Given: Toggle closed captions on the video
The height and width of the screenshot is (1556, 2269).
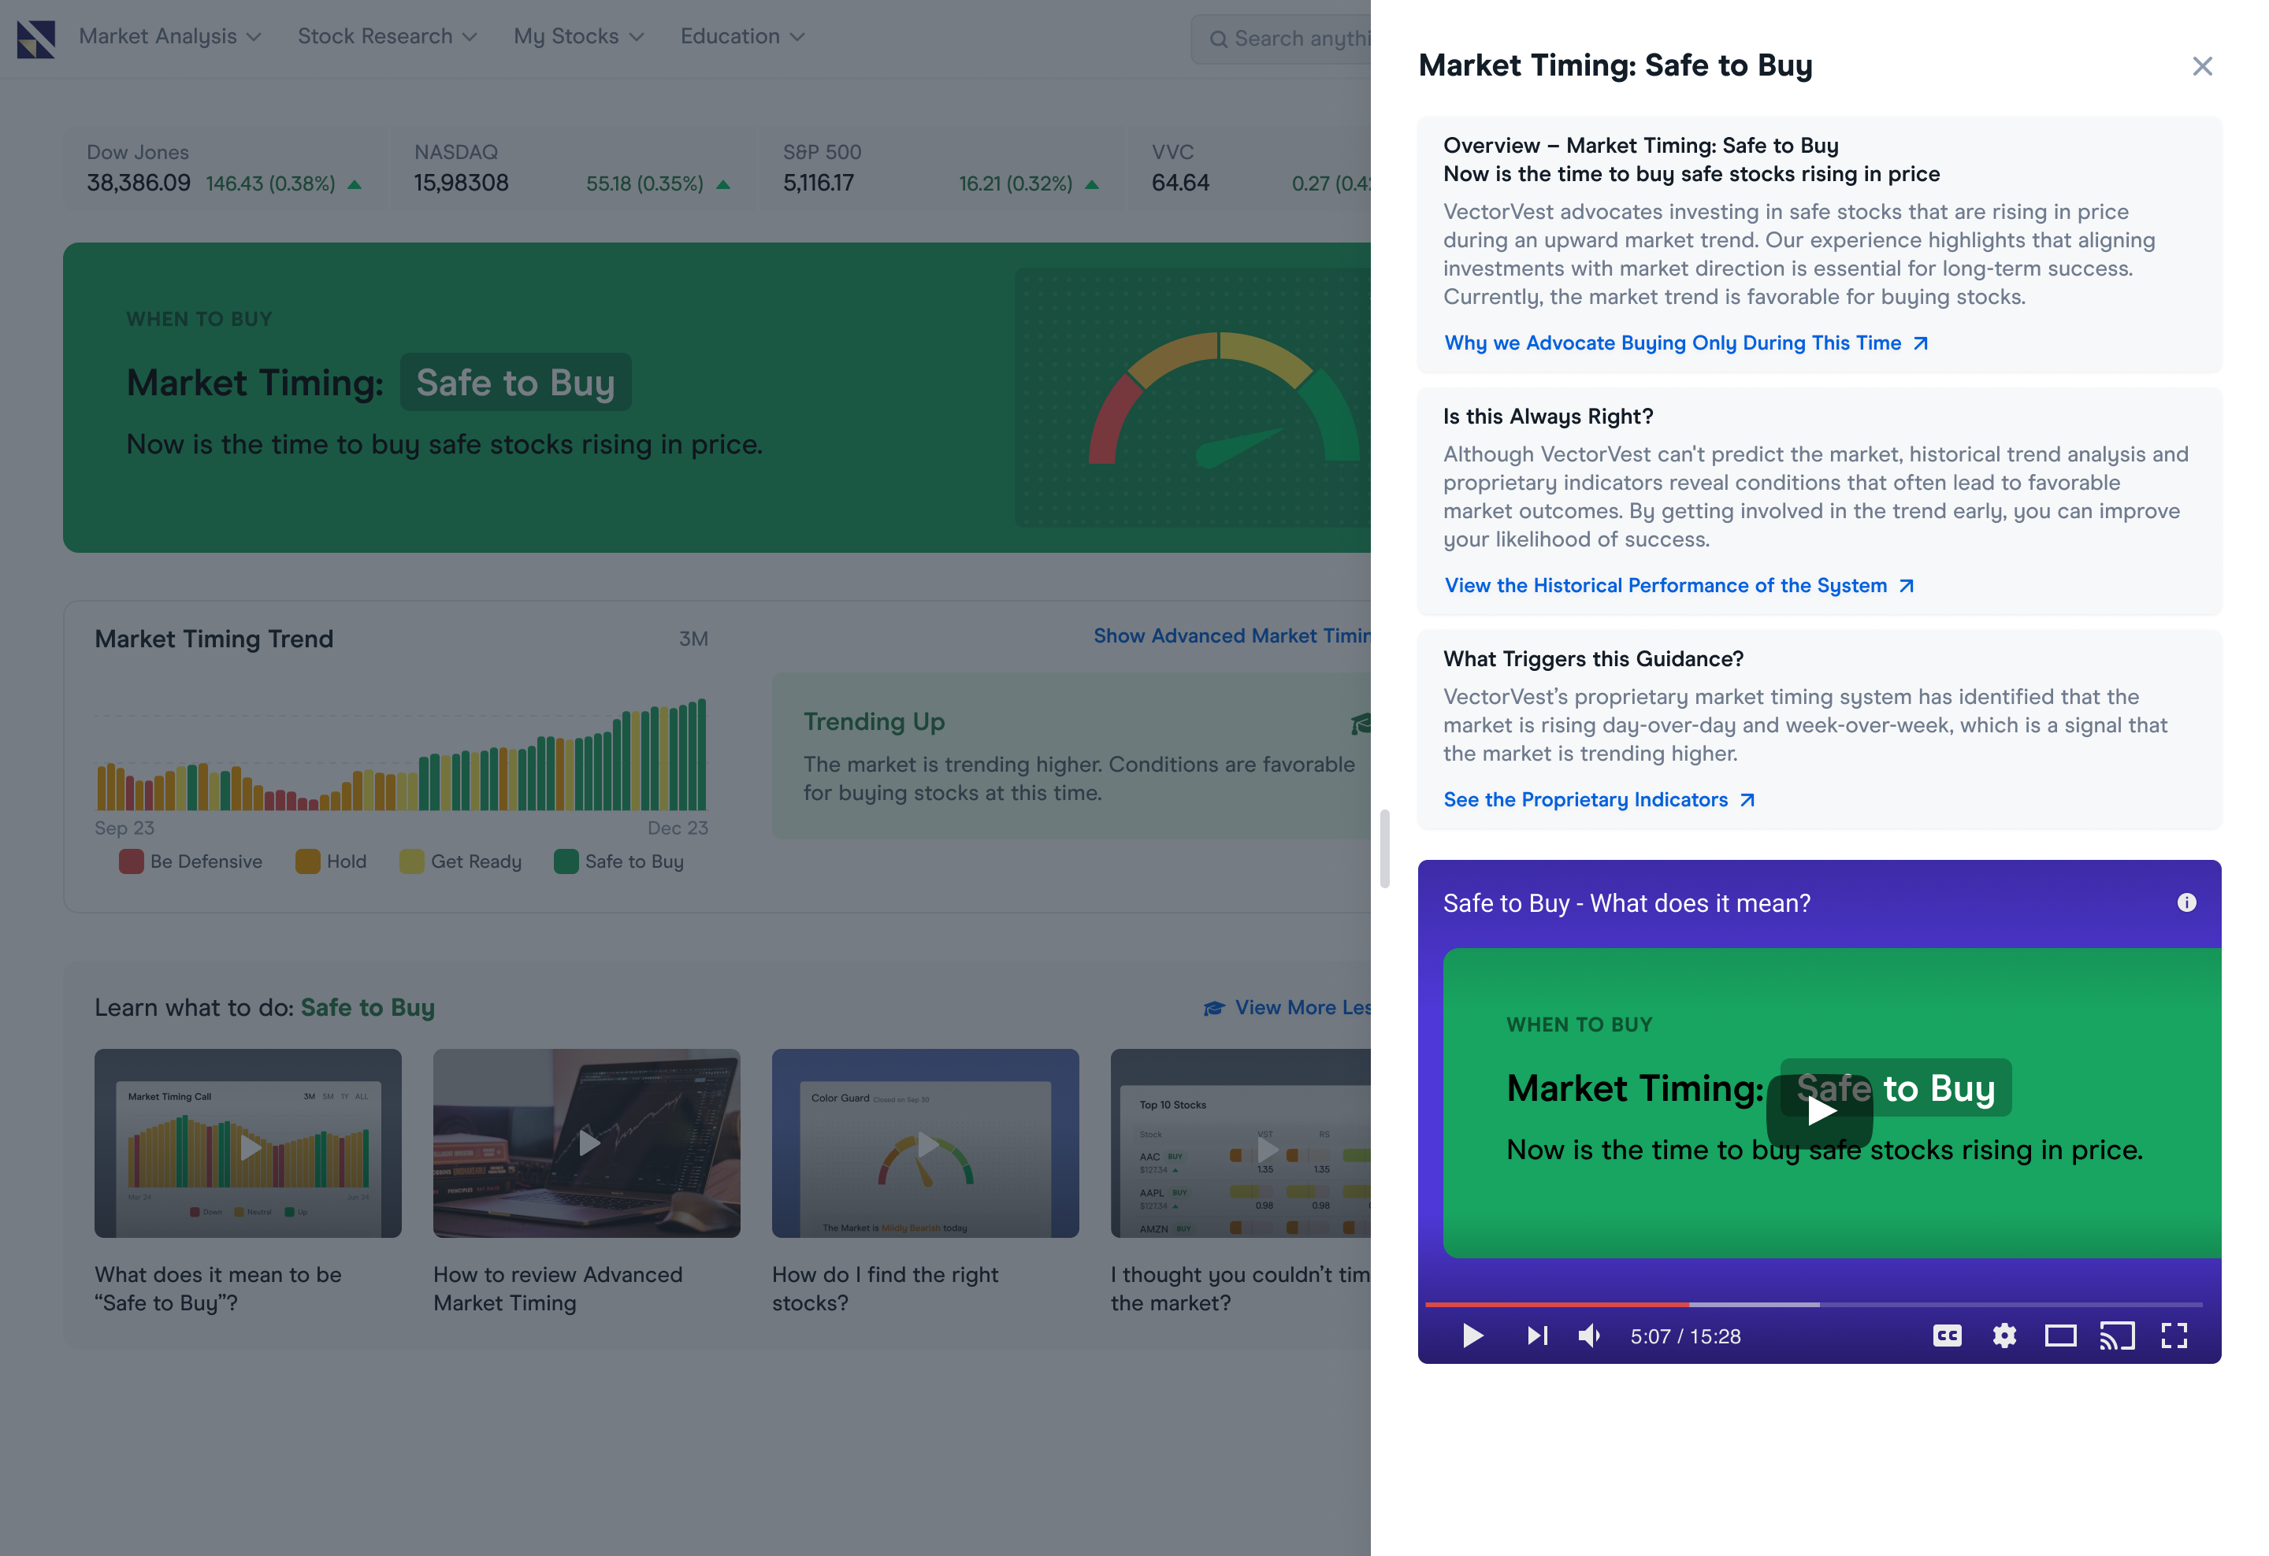Looking at the screenshot, I should pos(1947,1336).
